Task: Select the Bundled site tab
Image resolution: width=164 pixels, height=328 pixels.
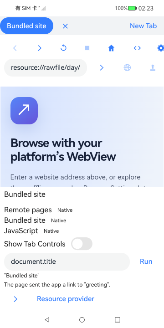Action: [x=26, y=26]
